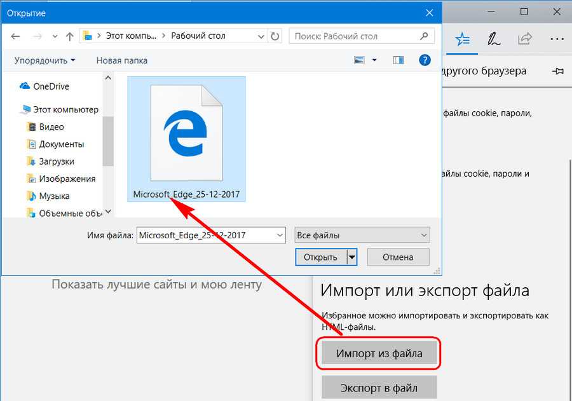The height and width of the screenshot is (401, 572).
Task: Click the Edge favorites hub star icon
Action: [x=462, y=39]
